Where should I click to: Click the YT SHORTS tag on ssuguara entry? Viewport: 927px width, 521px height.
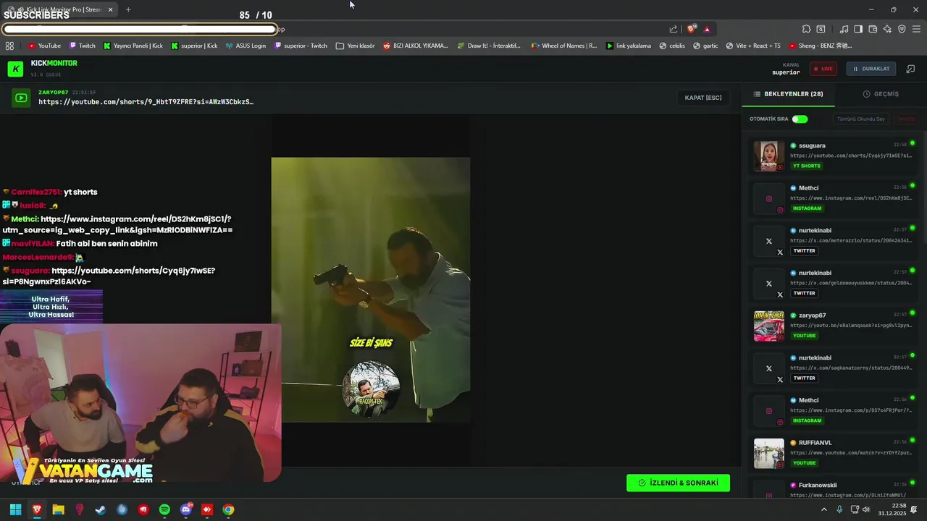pos(807,166)
